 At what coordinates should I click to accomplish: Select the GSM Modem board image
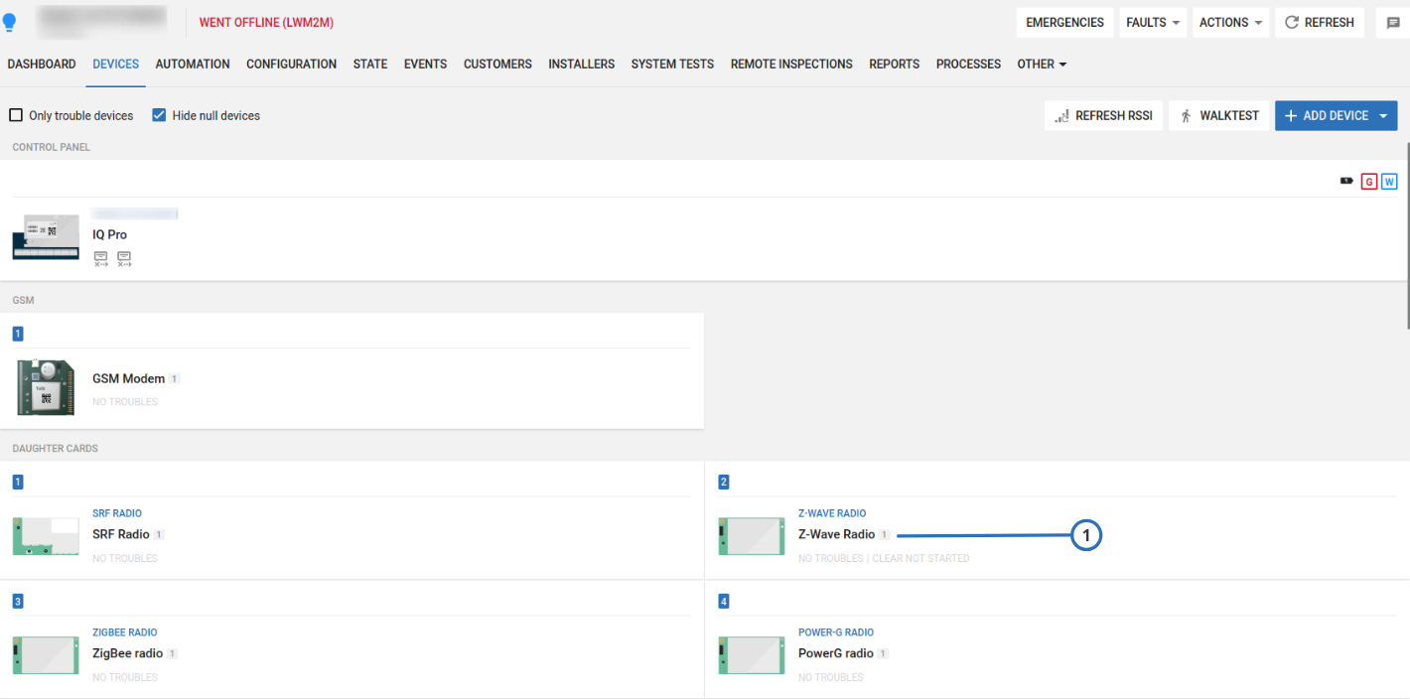click(46, 386)
